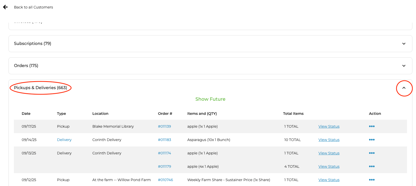This screenshot has height=186, width=416.
Task: View Status for order #011183
Action: click(329, 140)
